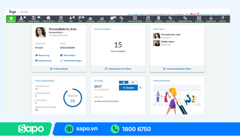This screenshot has width=240, height=137.
Task: Click Aufgabenübersicht öffnen
Action: click(x=118, y=69)
